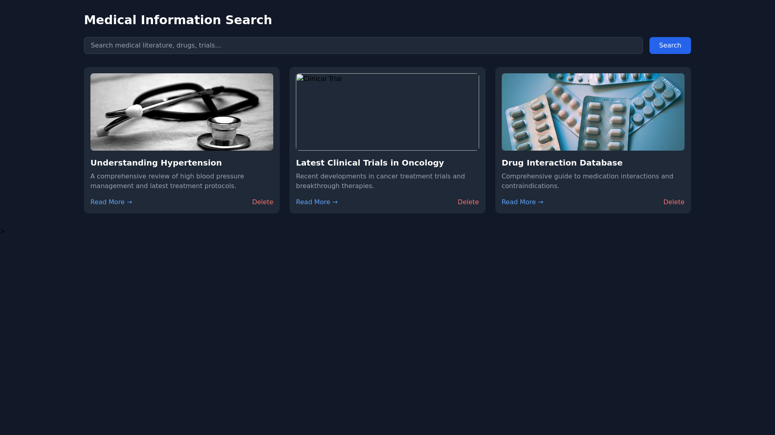Click the broken image icon on Clinical Trial card
The height and width of the screenshot is (435, 775).
tap(299, 79)
